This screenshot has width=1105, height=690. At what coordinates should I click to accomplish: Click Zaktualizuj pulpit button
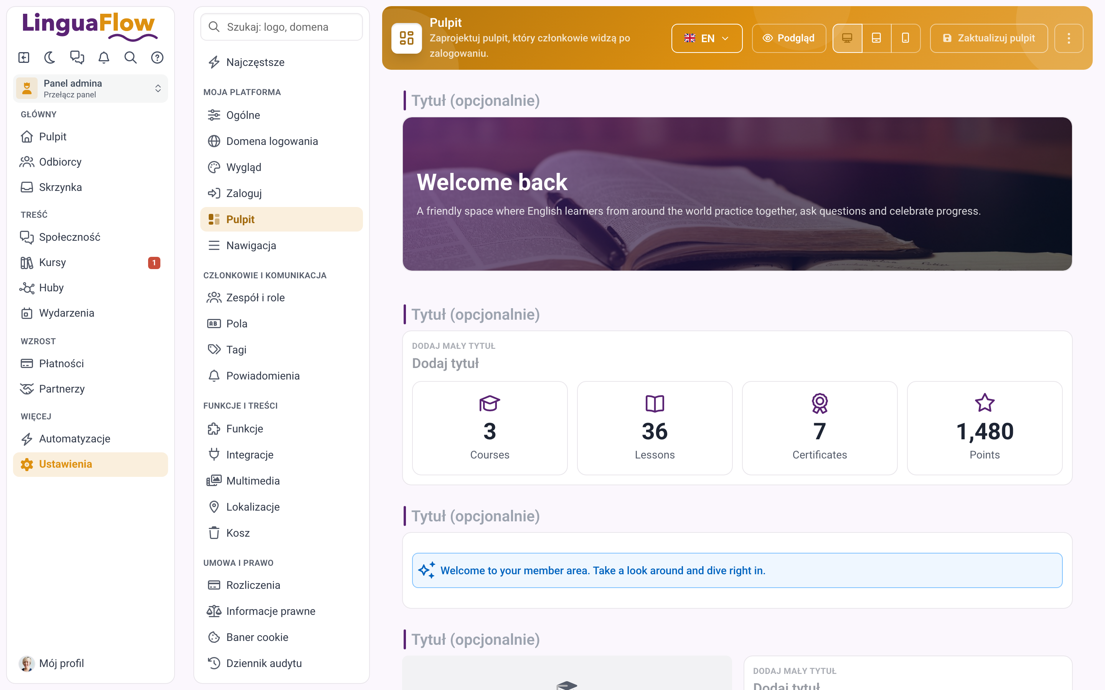click(x=989, y=38)
